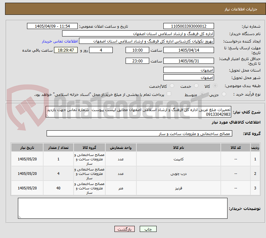Click the remaining time field 18:29:47

[66, 50]
